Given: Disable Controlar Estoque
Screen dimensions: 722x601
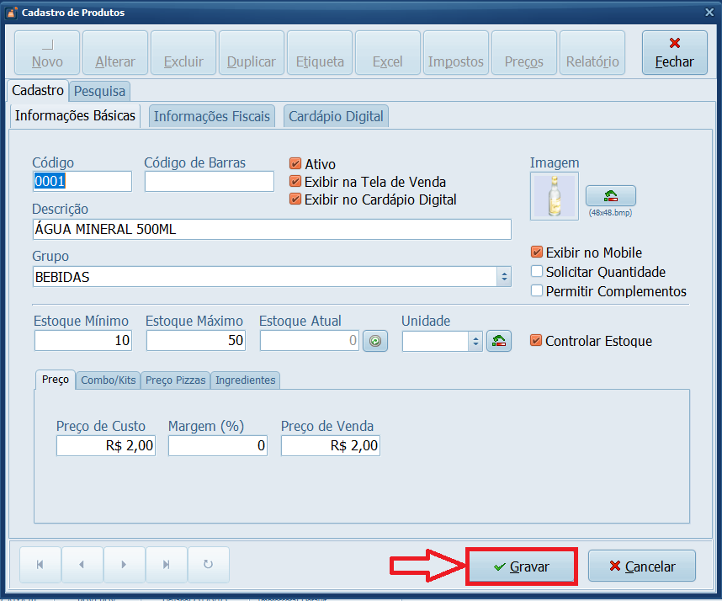Looking at the screenshot, I should tap(536, 341).
